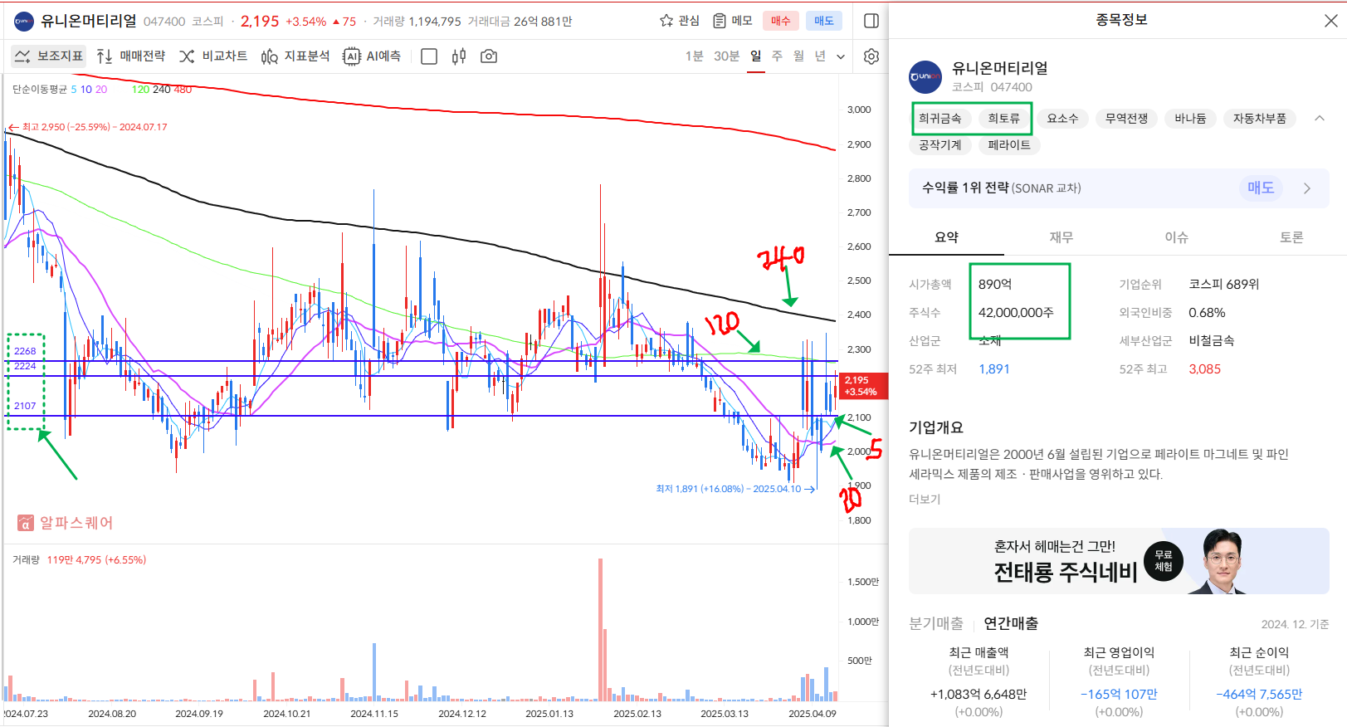1347x727 pixels.
Task: Select 일 daily chart interval
Action: pyautogui.click(x=755, y=56)
